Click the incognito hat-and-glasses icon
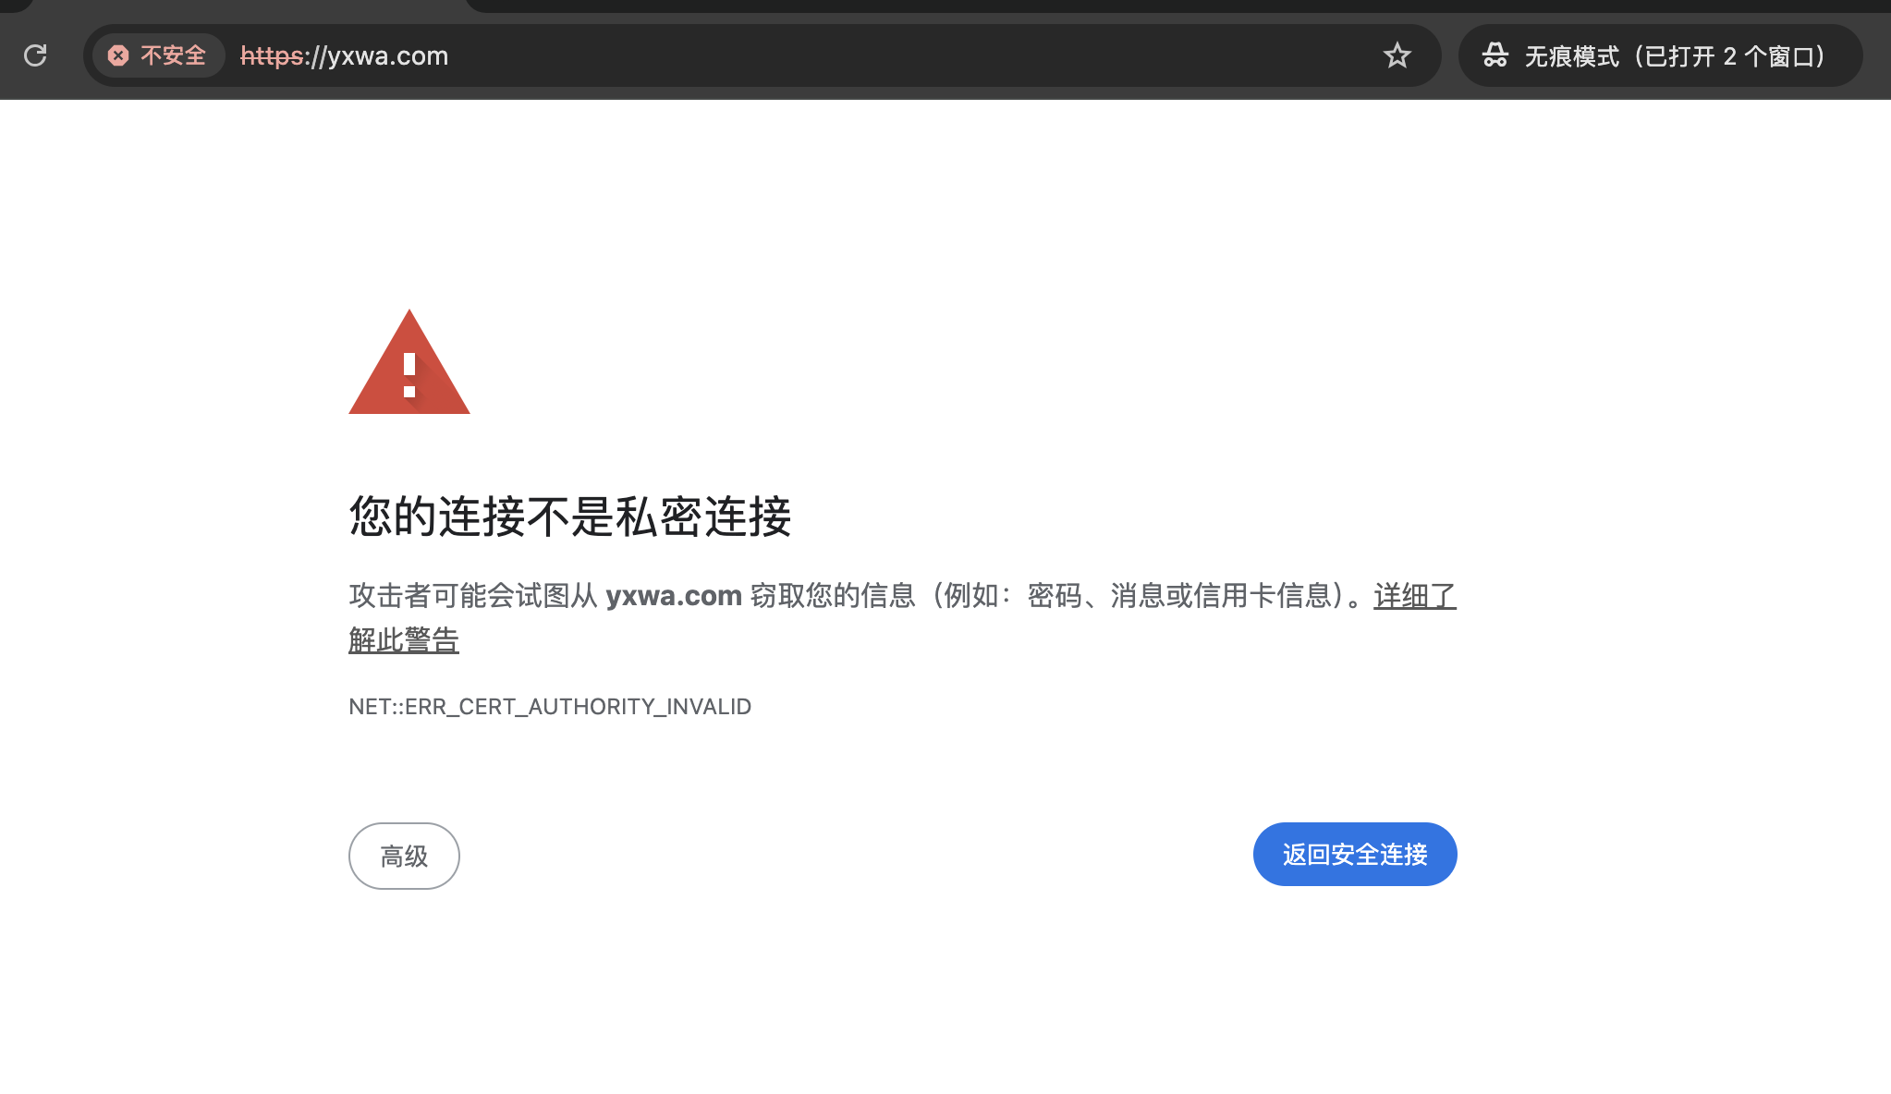 [1494, 55]
